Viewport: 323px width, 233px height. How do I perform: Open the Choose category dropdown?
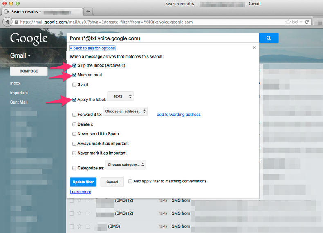126,165
